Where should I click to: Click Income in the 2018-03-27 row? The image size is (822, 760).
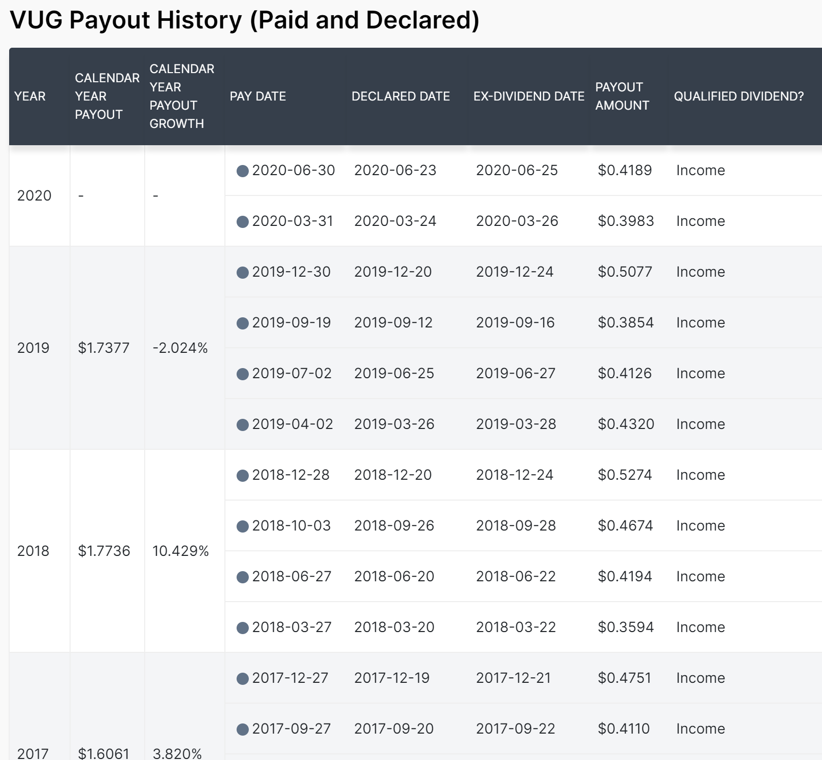pyautogui.click(x=700, y=627)
